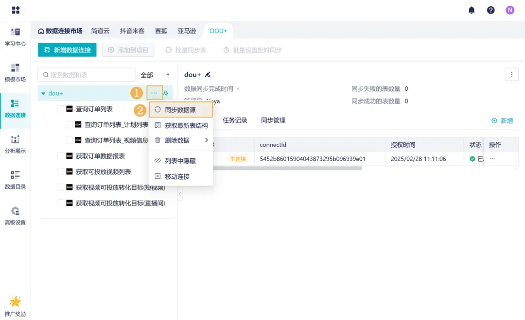Open the app grid launcher icon
This screenshot has height=320, width=525.
coord(16,10)
